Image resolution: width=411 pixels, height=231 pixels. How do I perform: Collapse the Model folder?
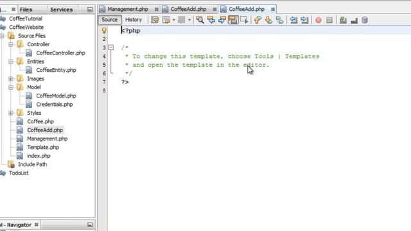pos(10,87)
